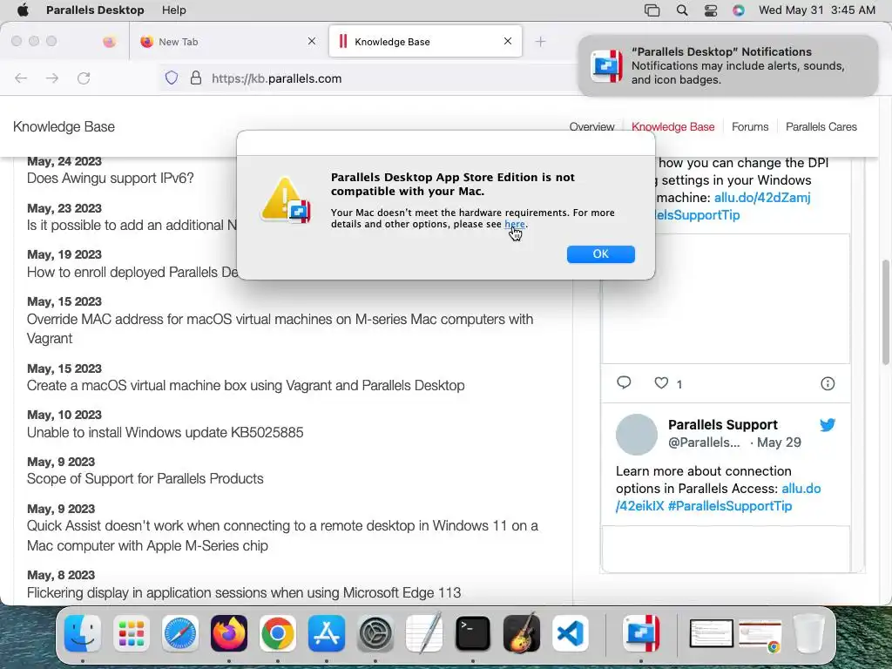Switch to the Knowledge Base browser tab

(x=425, y=42)
